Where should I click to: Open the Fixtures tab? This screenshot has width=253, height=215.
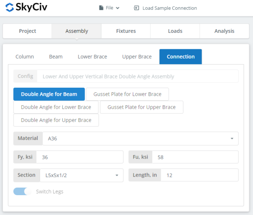pos(126,31)
